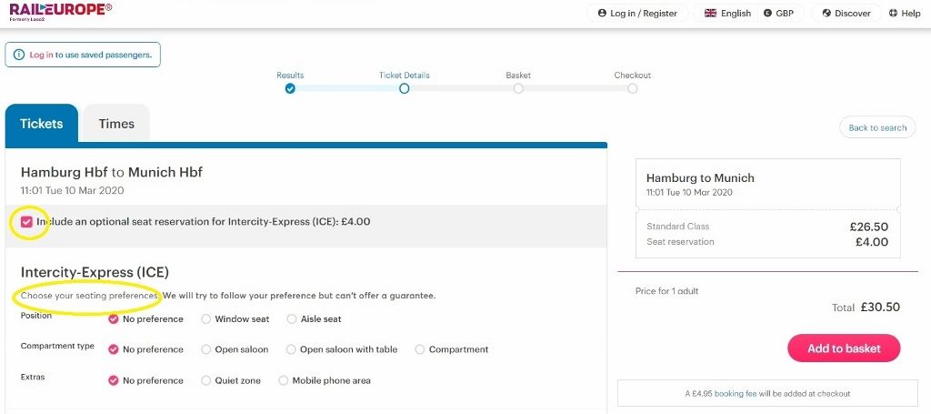Image resolution: width=931 pixels, height=414 pixels.
Task: Click the Discover compass icon
Action: pyautogui.click(x=826, y=13)
